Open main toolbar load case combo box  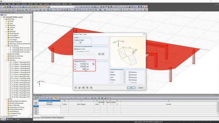point(62,7)
